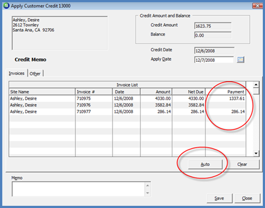Save the credit application
Screen dimensions: 265x208
coord(219,198)
